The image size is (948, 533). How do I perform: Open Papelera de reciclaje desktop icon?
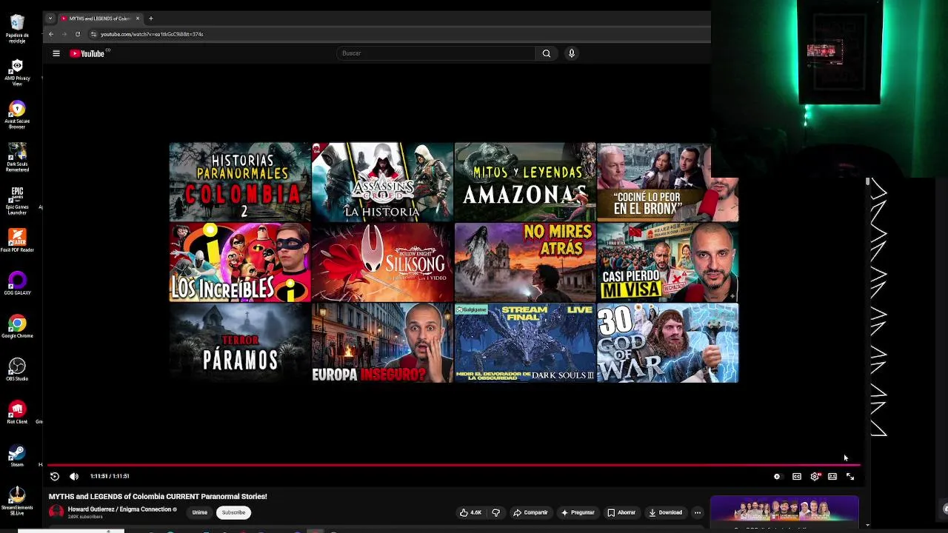(x=17, y=28)
